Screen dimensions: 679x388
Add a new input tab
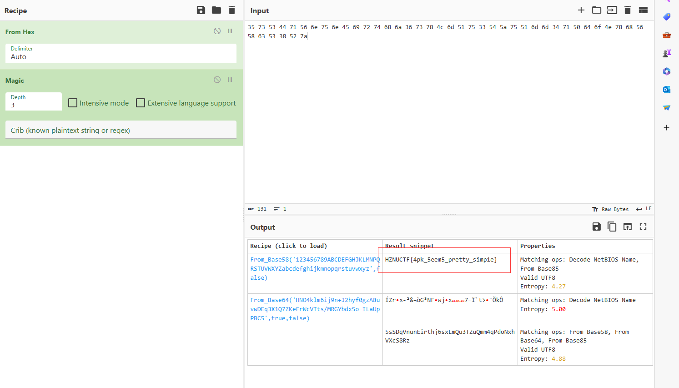coord(581,10)
